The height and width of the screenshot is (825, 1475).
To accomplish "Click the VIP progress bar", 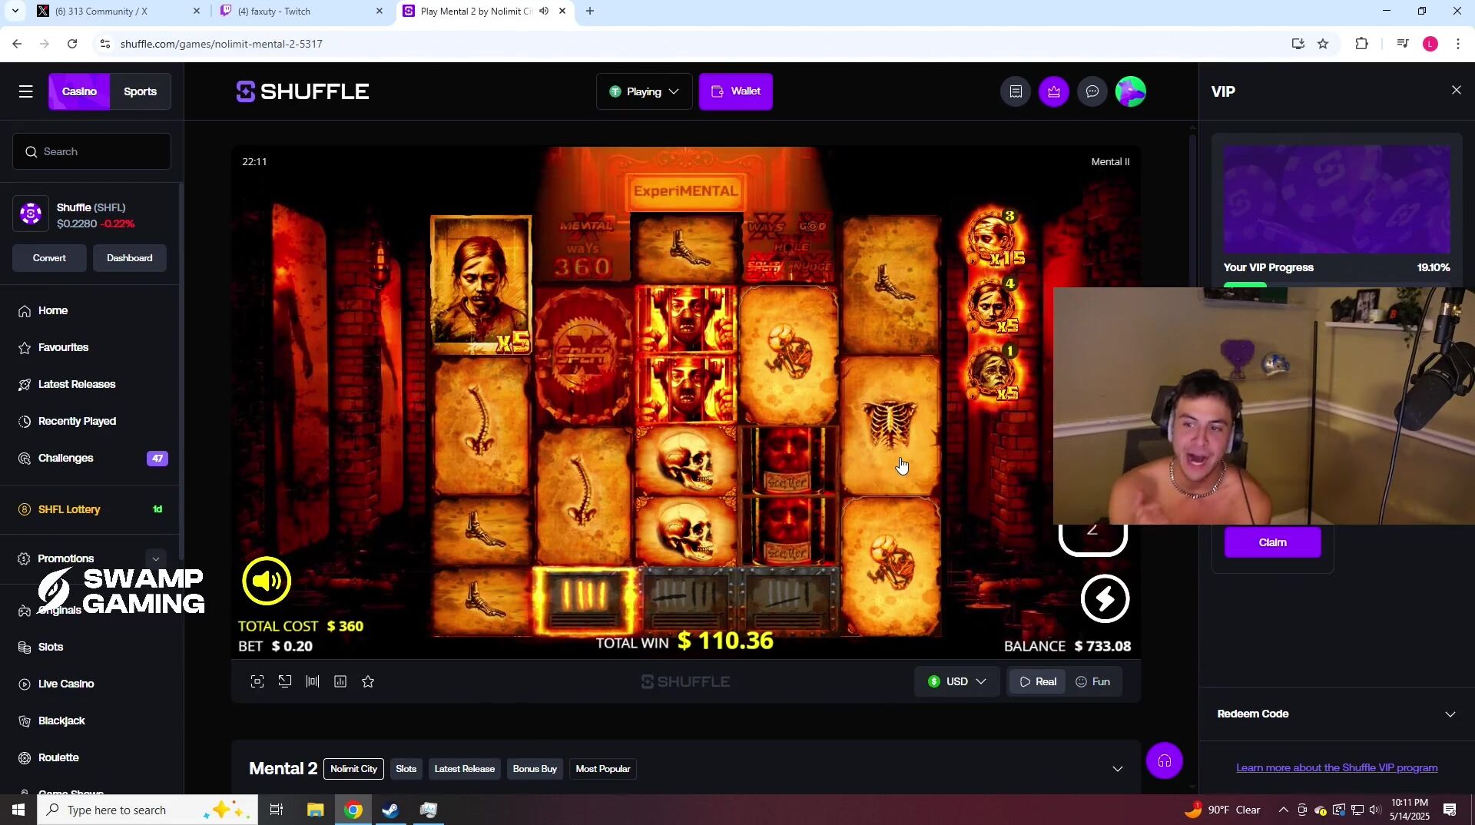I will coord(1337,285).
